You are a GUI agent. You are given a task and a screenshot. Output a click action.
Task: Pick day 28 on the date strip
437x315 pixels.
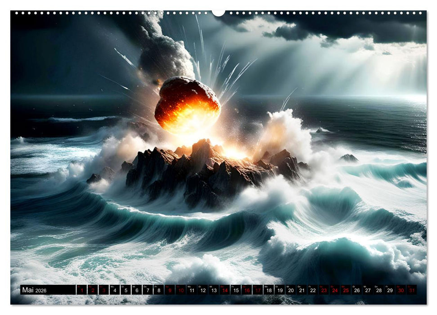tap(379, 290)
